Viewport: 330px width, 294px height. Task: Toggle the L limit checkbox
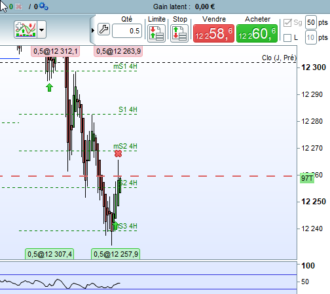[287, 38]
